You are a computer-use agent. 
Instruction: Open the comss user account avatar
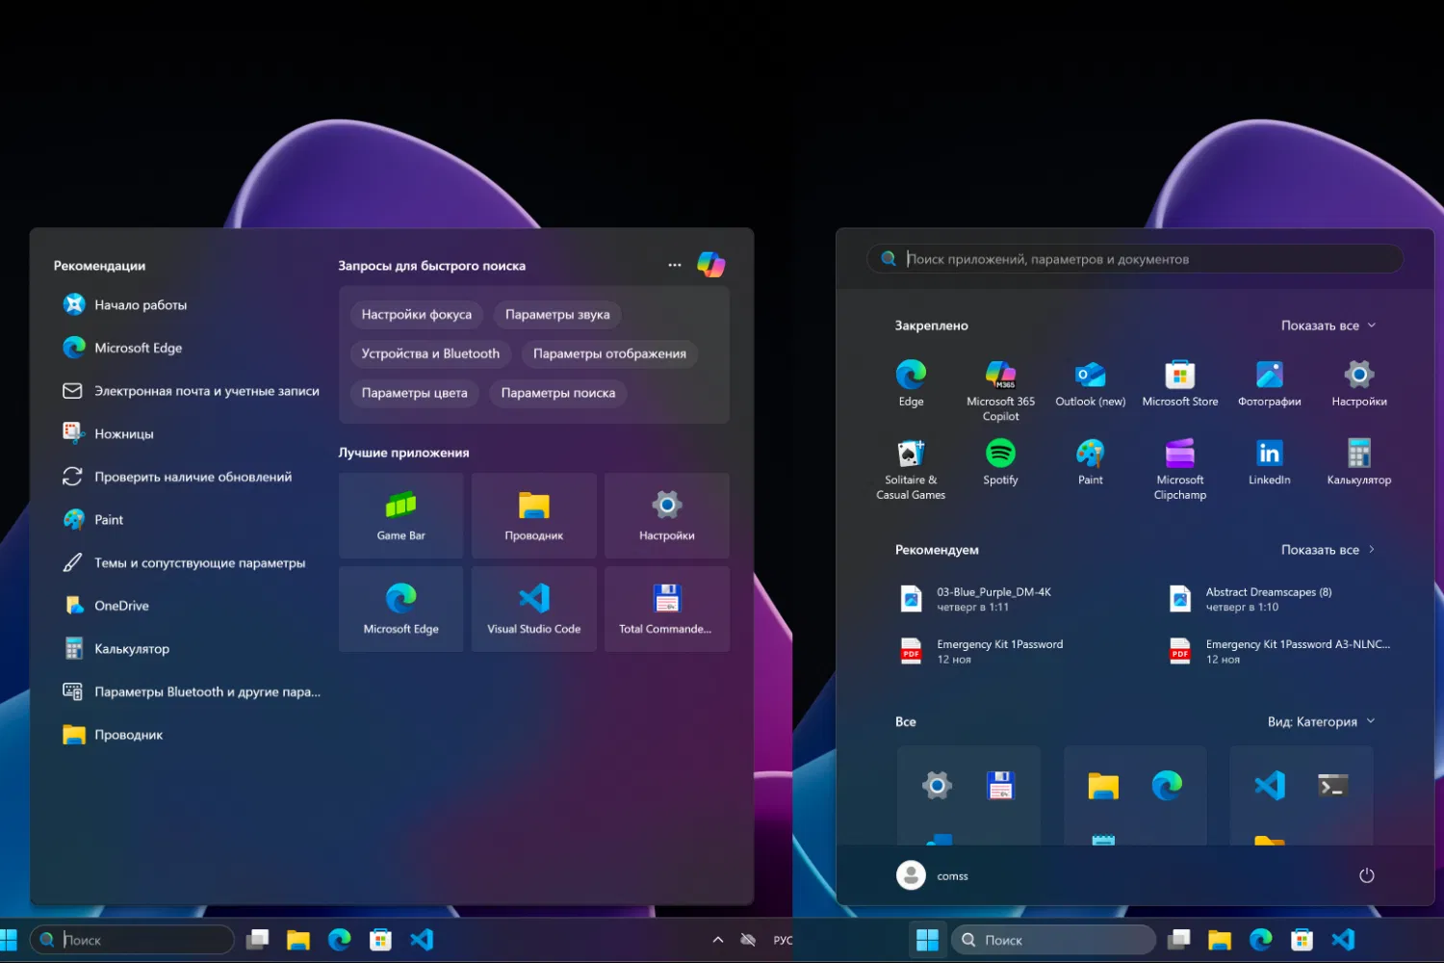(x=911, y=875)
